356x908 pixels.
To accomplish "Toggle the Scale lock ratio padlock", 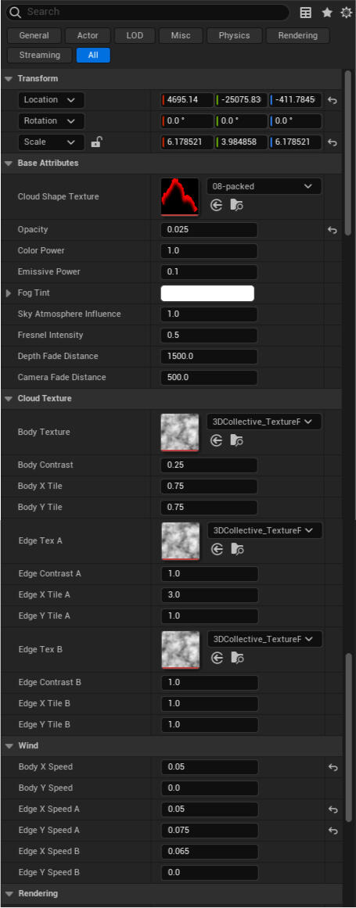I will click(x=97, y=142).
